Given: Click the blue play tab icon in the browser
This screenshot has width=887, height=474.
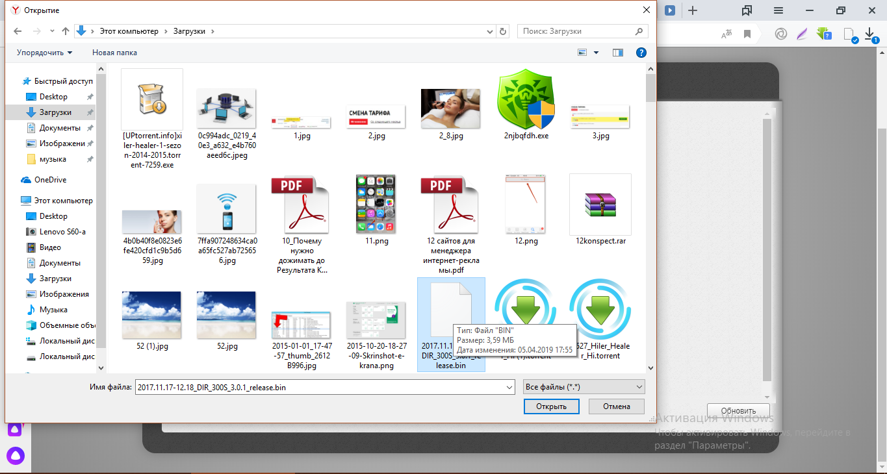Looking at the screenshot, I should click(670, 10).
